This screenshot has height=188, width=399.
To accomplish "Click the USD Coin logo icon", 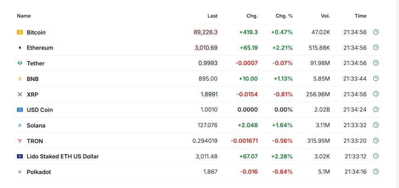I will click(x=20, y=110).
